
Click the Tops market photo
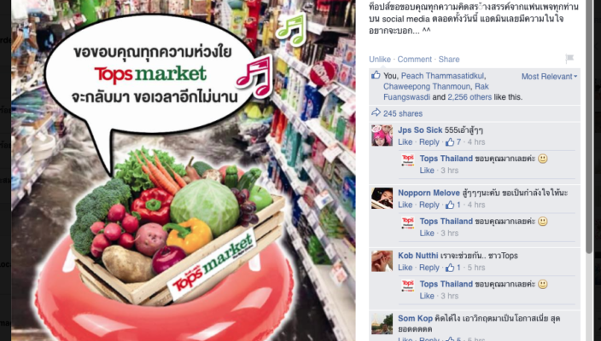(184, 170)
